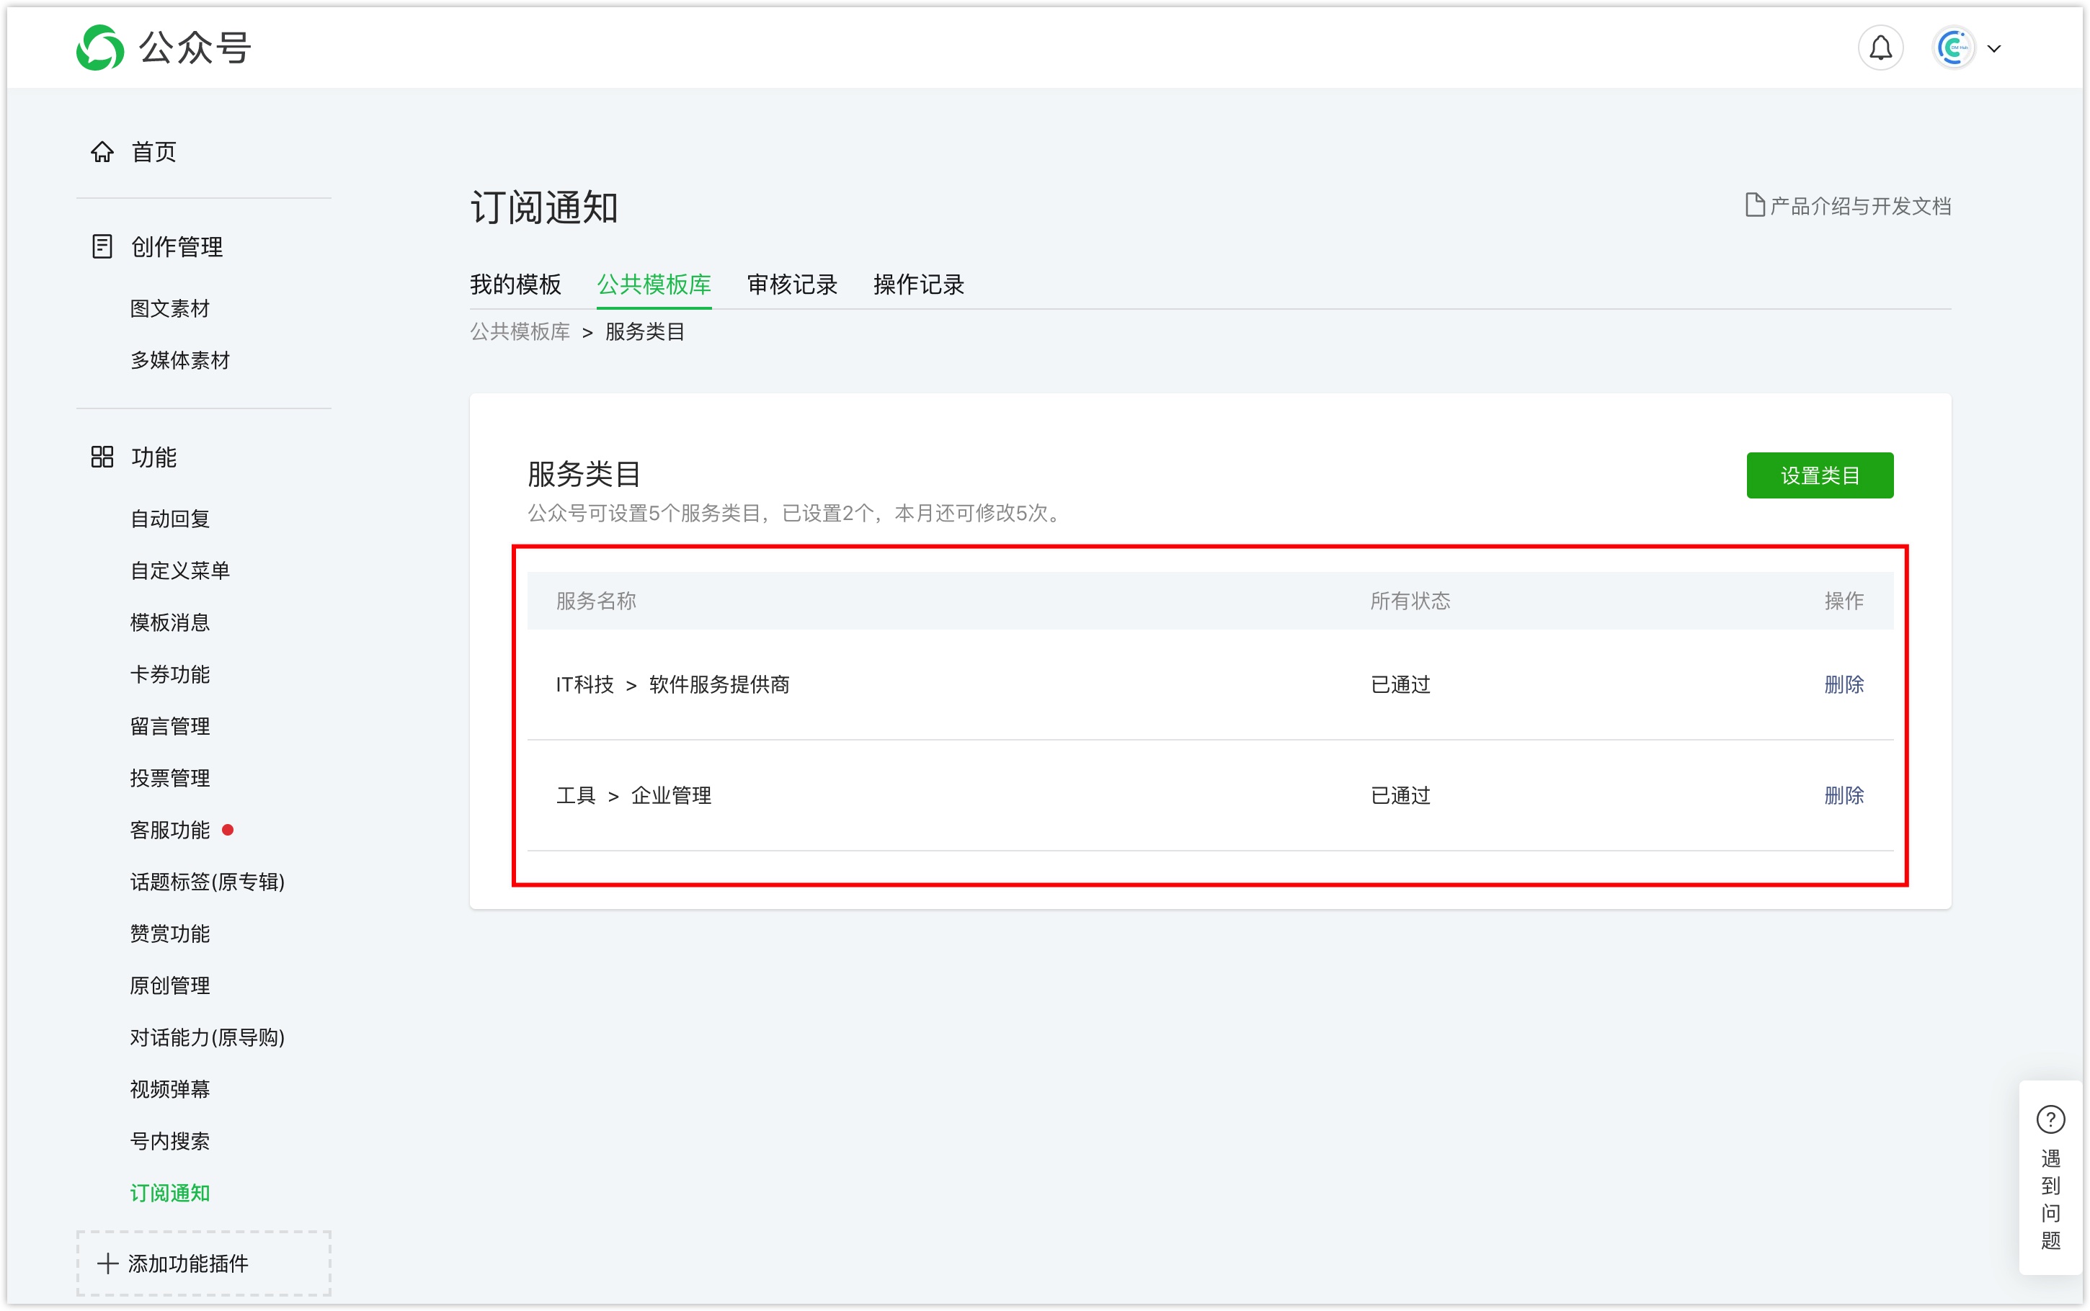Click the 操作 column header
This screenshot has width=2090, height=1311.
point(1844,601)
